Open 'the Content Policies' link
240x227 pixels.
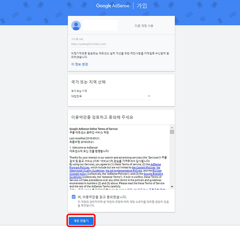pos(144,167)
